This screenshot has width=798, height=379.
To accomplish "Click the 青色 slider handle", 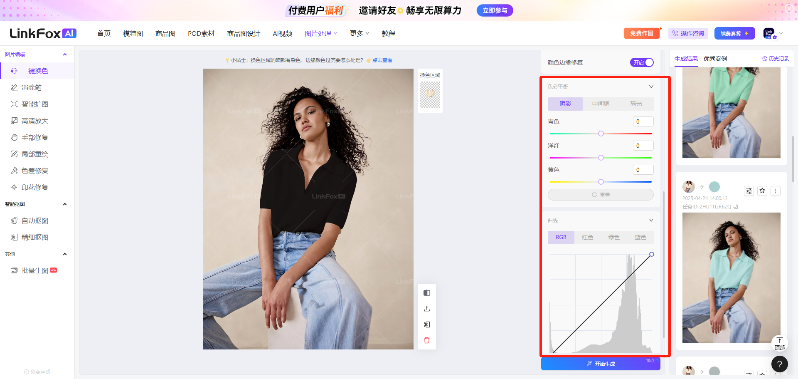I will pos(601,134).
